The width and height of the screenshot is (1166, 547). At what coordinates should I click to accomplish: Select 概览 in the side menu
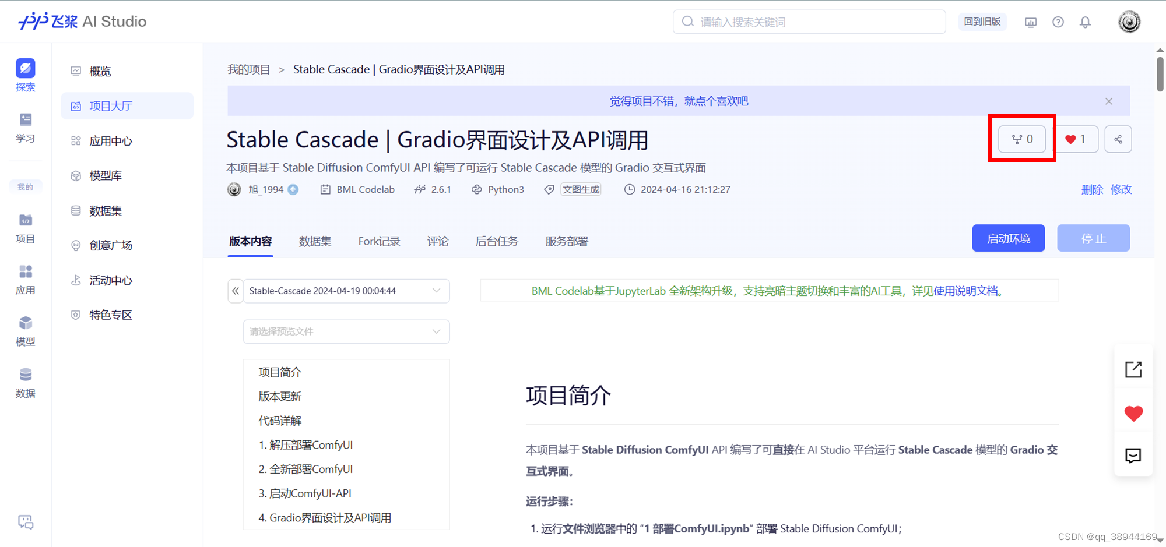127,71
